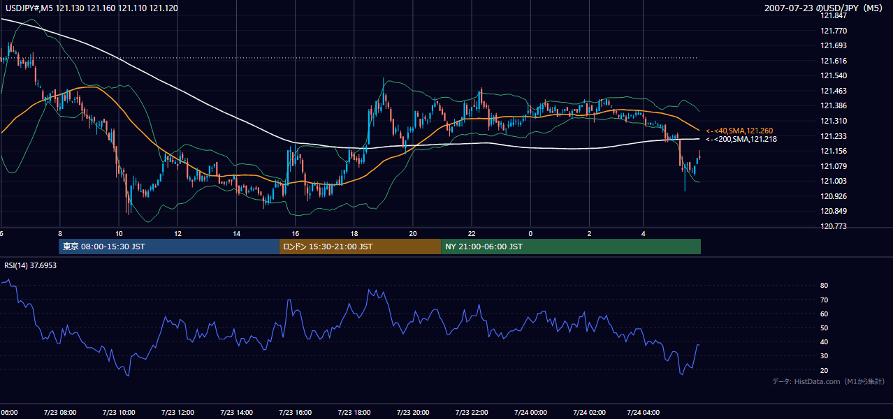Click the 7/24 00:00 time axis label

[530, 412]
